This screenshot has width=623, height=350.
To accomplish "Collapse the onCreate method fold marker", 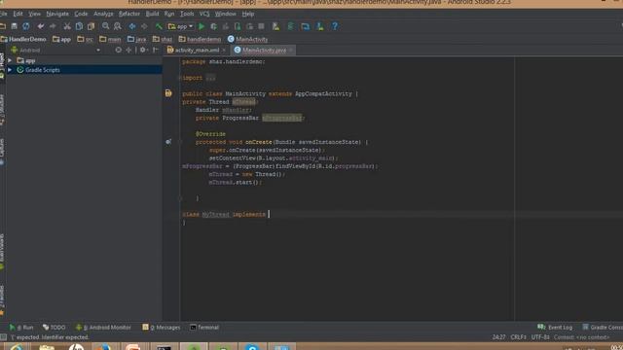I will (x=180, y=142).
